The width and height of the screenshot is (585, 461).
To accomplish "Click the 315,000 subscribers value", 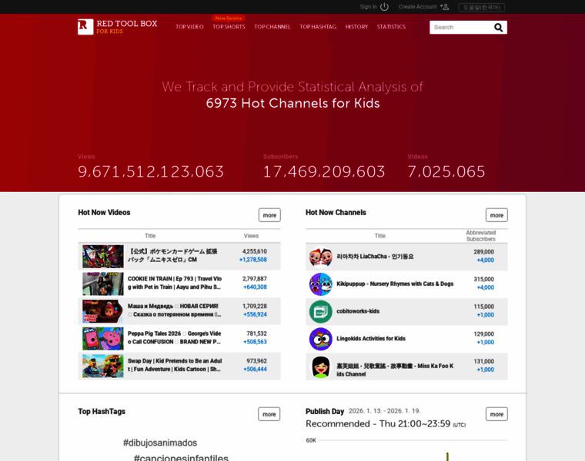I will pos(483,279).
